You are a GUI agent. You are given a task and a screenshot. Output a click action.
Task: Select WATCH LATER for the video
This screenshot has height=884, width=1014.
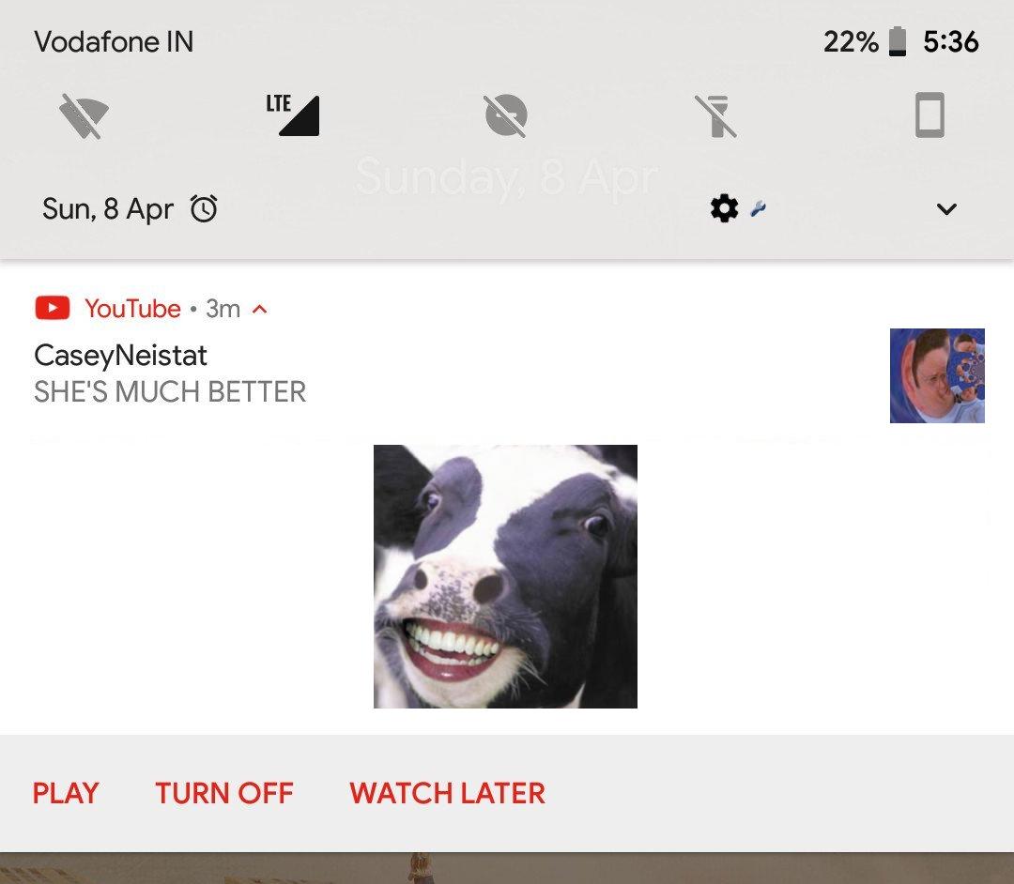click(x=447, y=793)
